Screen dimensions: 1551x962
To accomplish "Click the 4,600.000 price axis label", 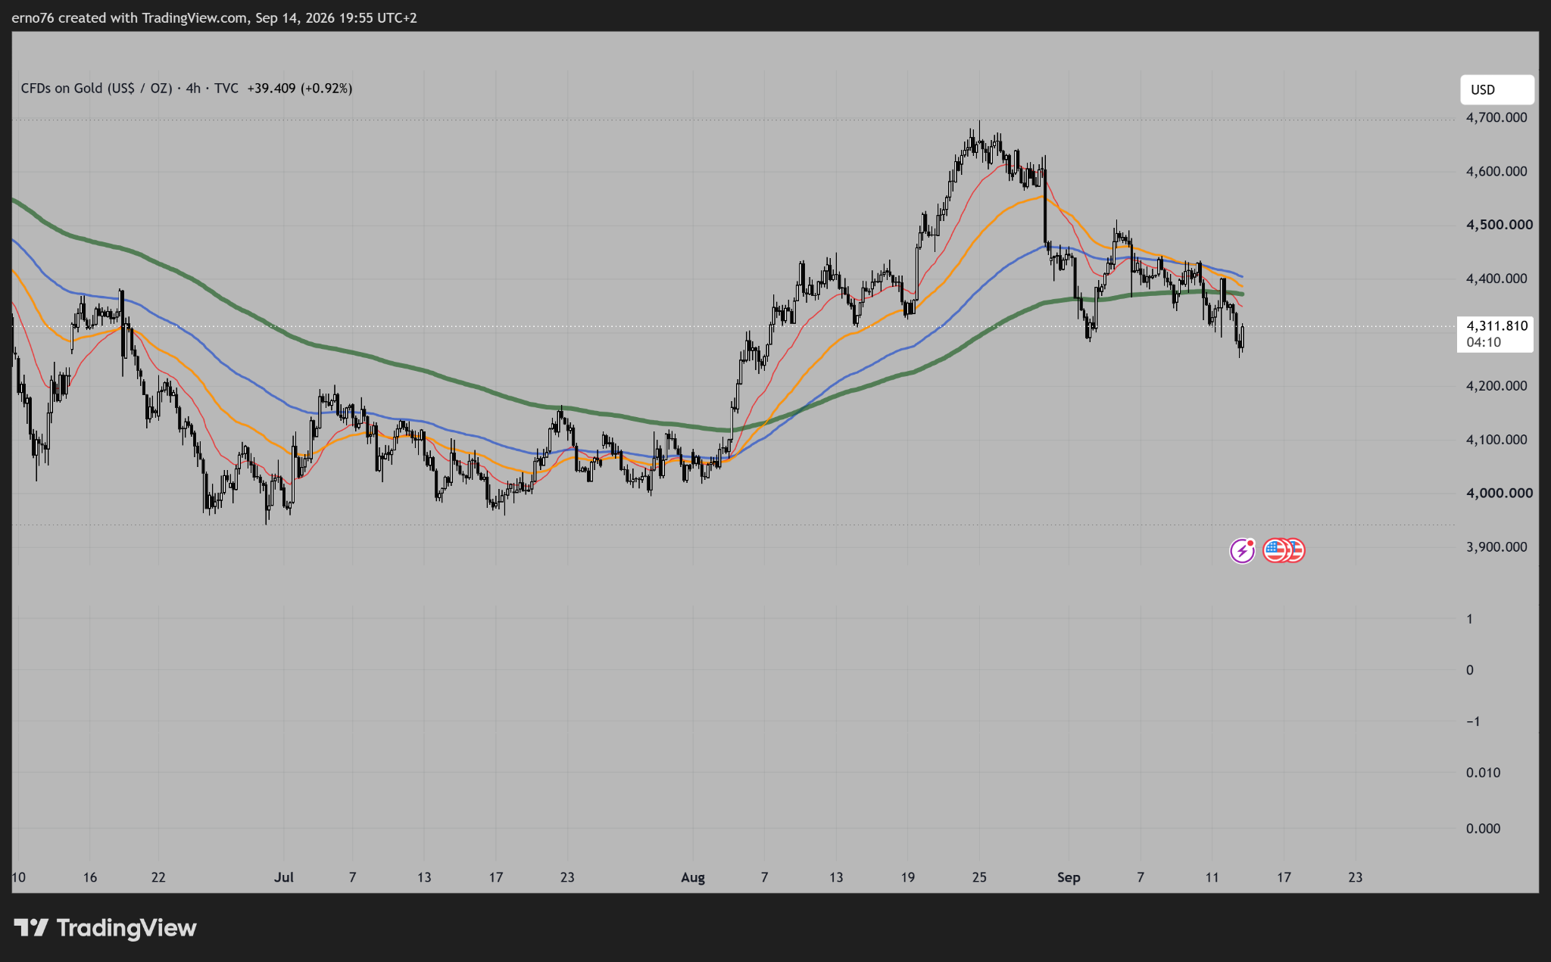I will 1496,171.
